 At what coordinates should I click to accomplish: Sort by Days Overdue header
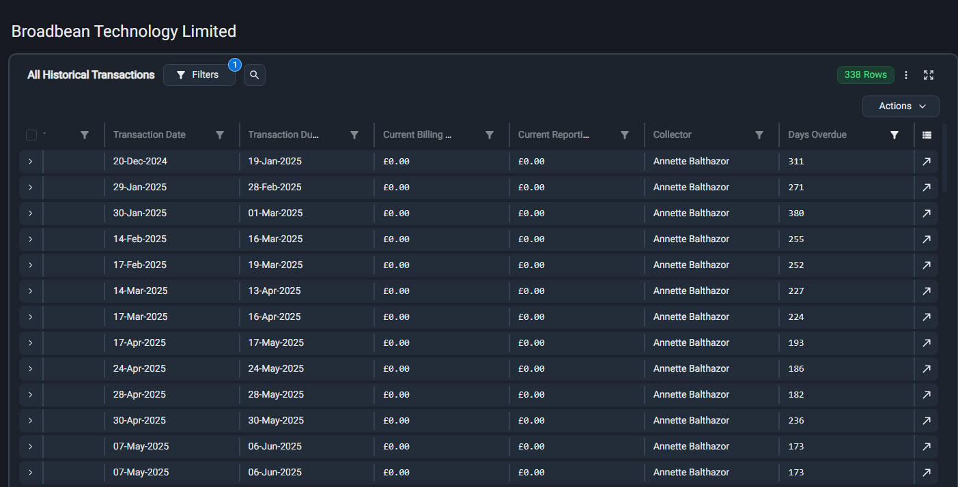click(817, 135)
